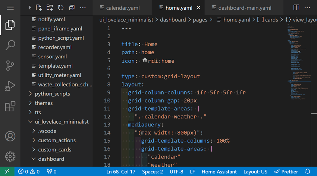Expand the themes folder
The width and height of the screenshot is (317, 176).
44,103
